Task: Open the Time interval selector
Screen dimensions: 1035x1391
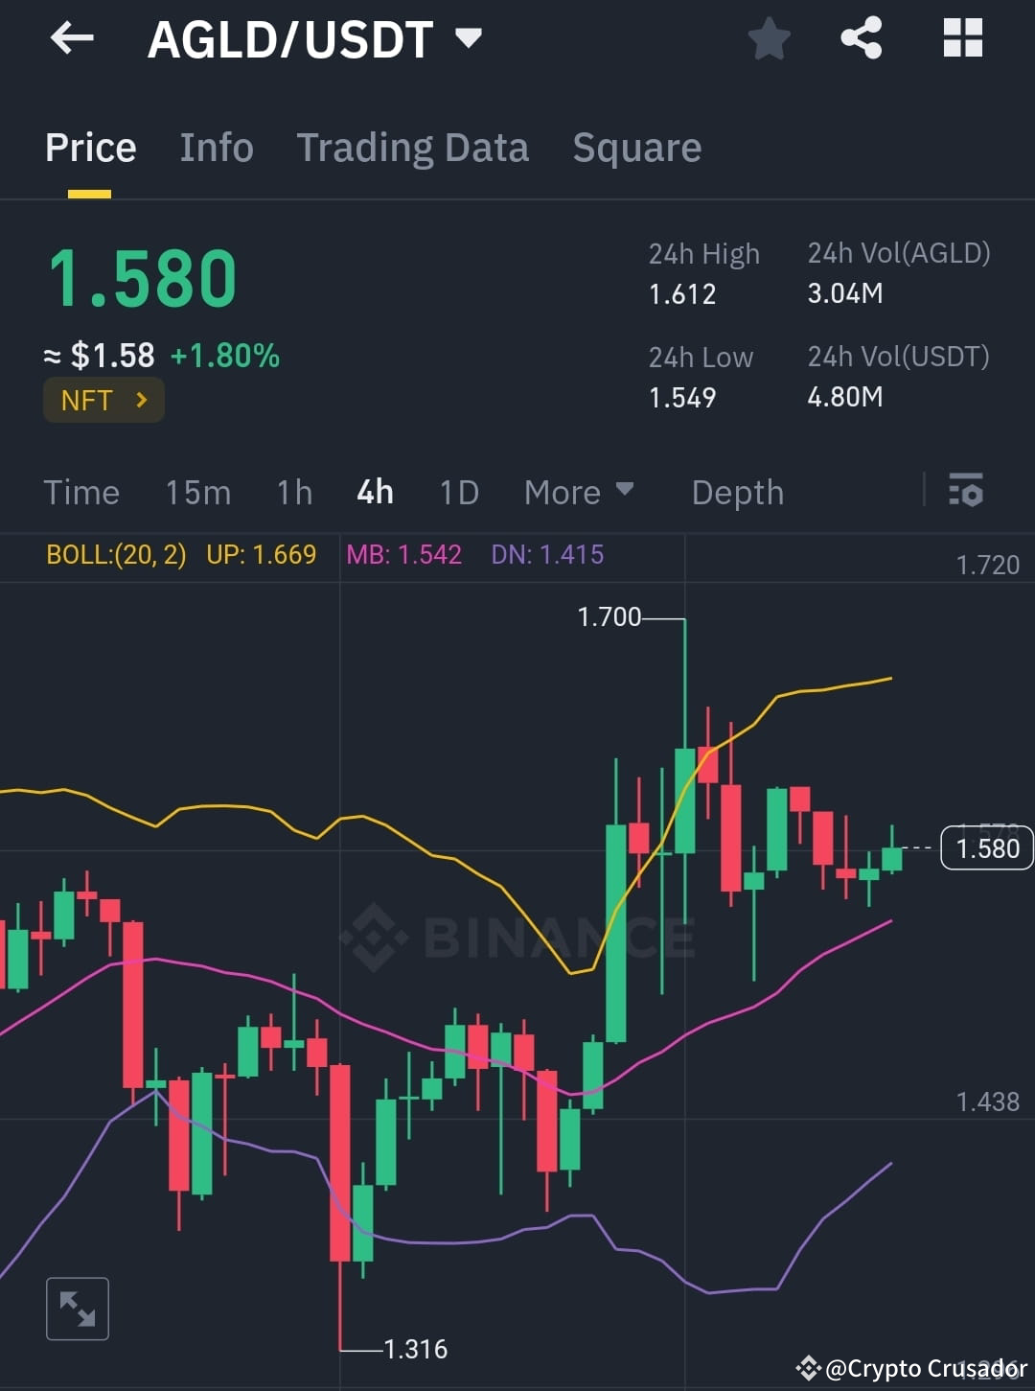Action: pos(81,492)
